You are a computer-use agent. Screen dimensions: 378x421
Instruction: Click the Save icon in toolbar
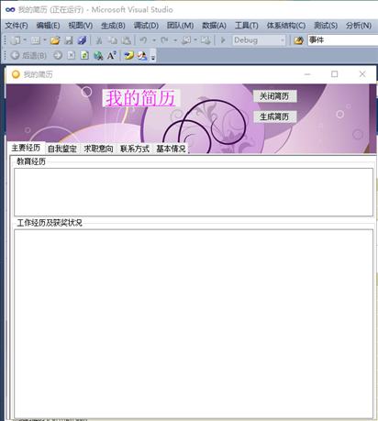[69, 40]
